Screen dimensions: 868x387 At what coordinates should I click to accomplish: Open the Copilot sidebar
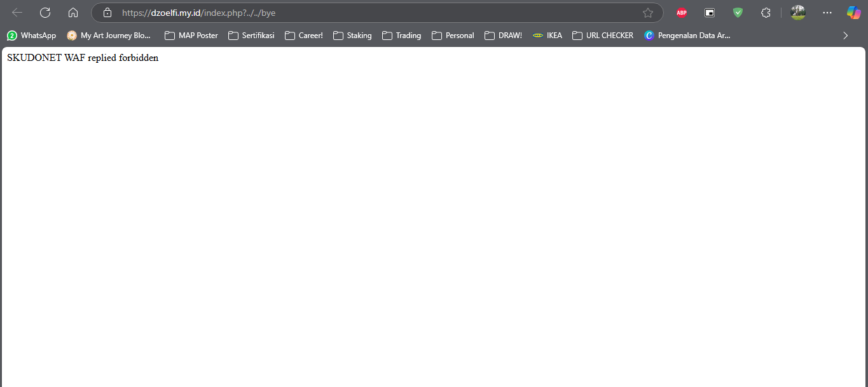coord(853,13)
